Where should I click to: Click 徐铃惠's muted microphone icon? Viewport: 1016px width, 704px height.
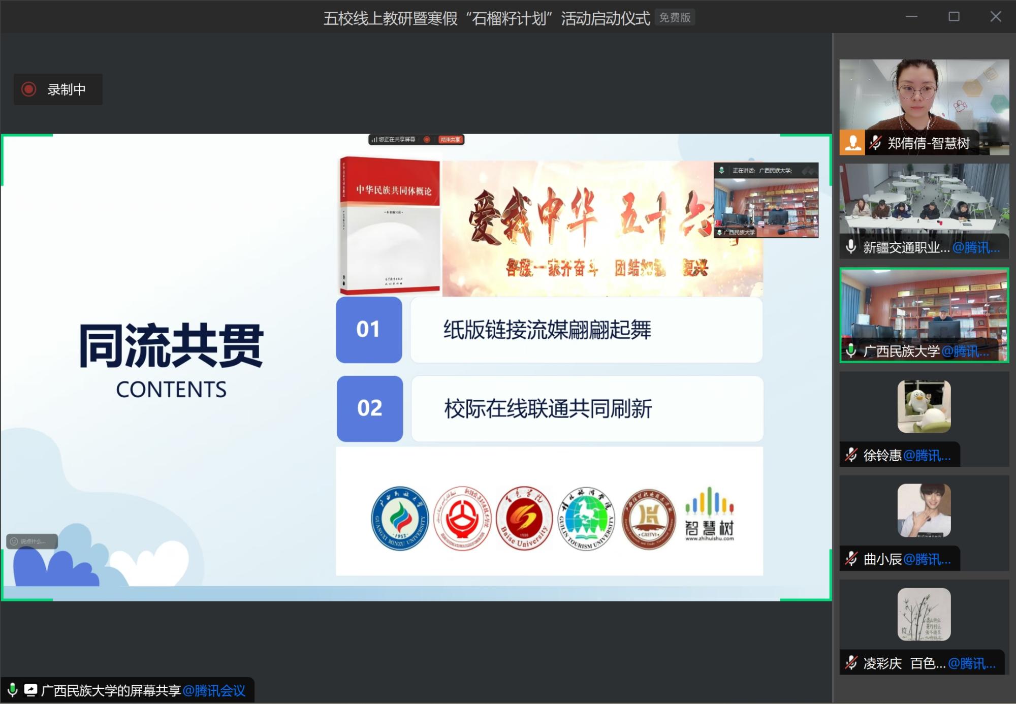point(851,455)
